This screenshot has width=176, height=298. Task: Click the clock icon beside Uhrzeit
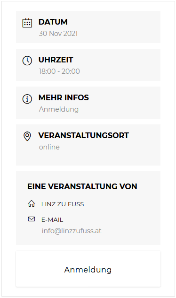point(27,61)
